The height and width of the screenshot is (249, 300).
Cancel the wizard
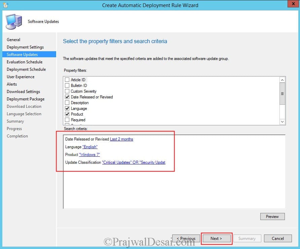point(278,239)
